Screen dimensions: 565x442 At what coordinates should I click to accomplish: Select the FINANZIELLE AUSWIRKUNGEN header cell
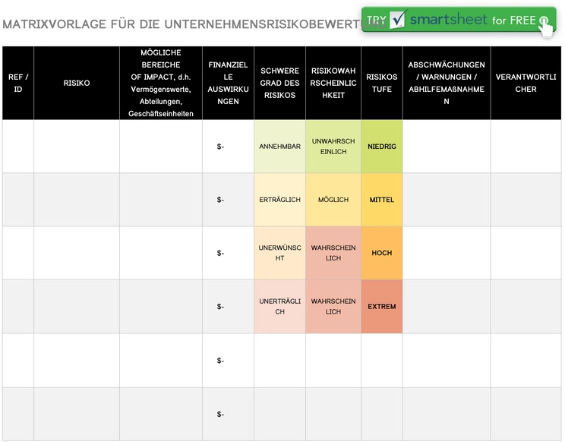[x=228, y=83]
